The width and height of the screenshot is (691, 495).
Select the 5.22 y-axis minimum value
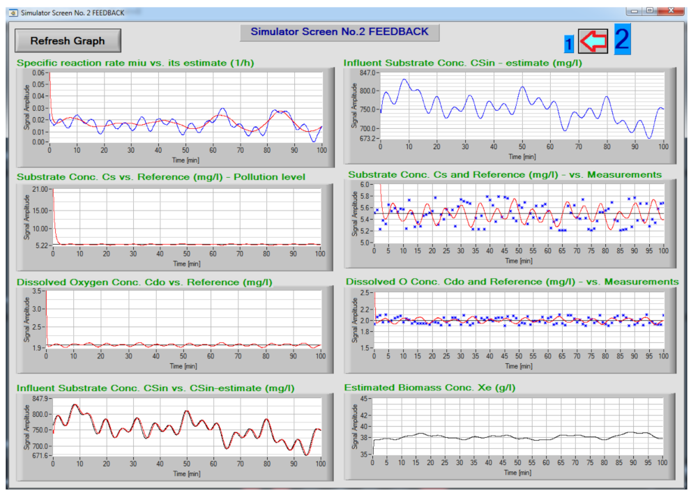(x=42, y=245)
